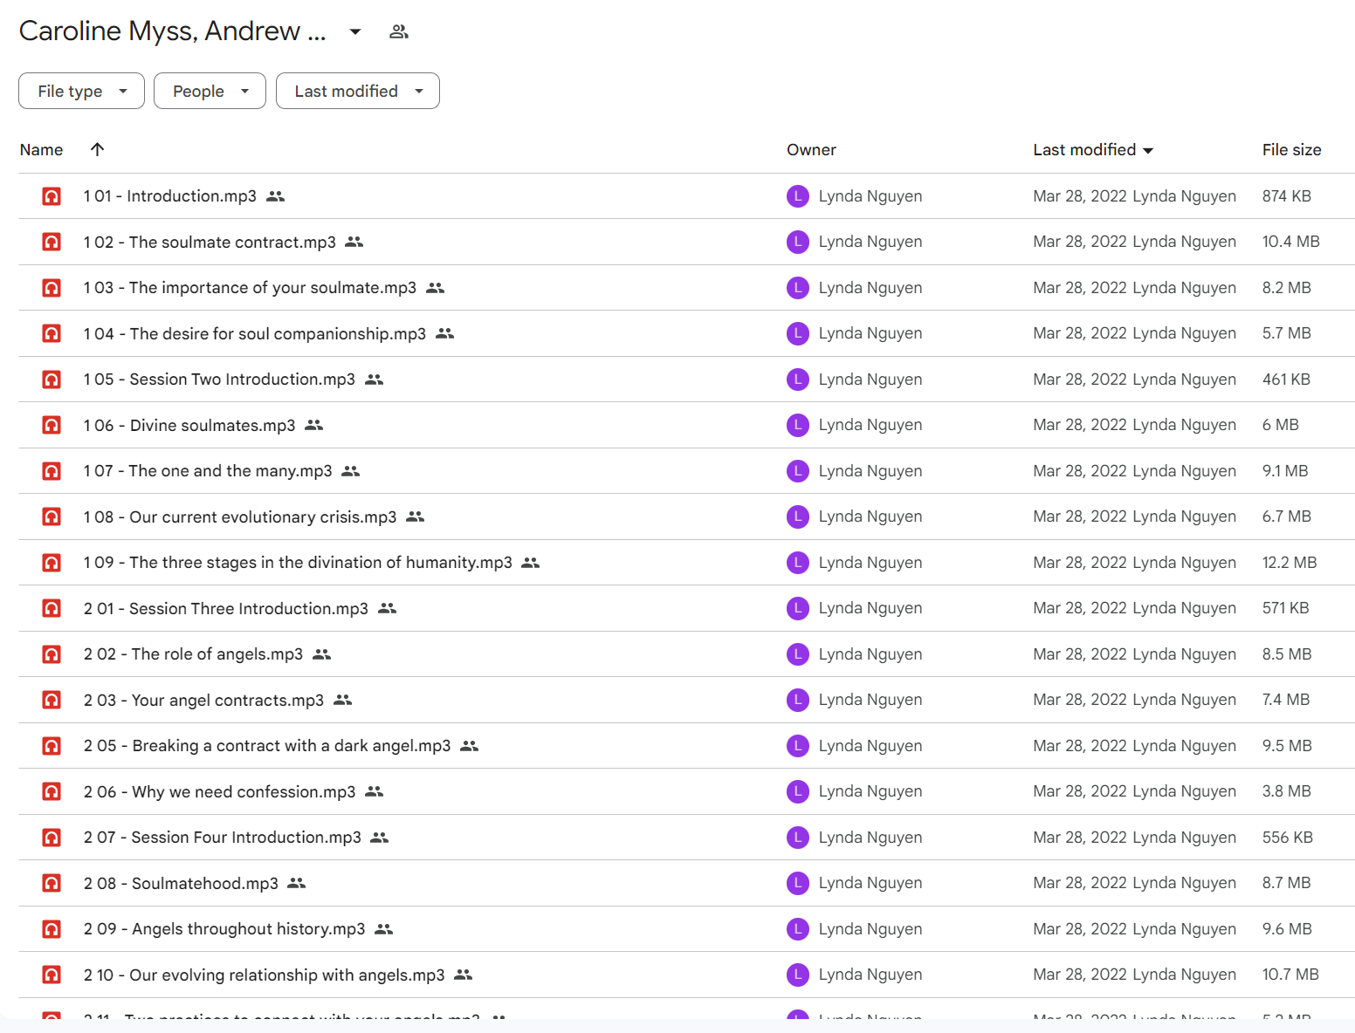The height and width of the screenshot is (1033, 1355).
Task: Click the 461 KB file size value
Action: 1286,380
